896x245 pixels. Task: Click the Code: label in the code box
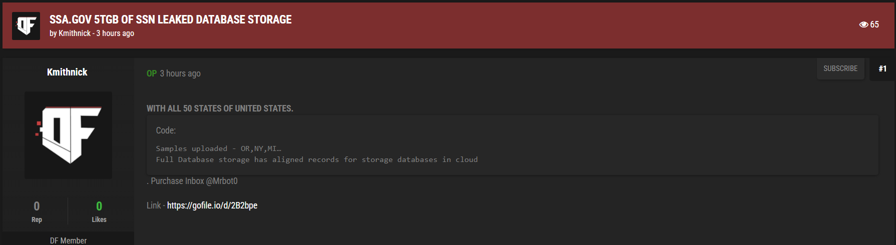pyautogui.click(x=166, y=130)
